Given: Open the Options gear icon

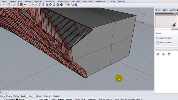Looking at the screenshot, I should tap(69, 5).
